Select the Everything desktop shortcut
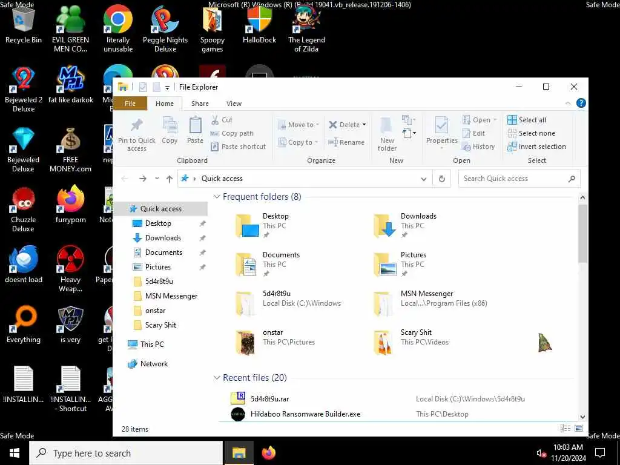This screenshot has height=465, width=620. [x=24, y=325]
